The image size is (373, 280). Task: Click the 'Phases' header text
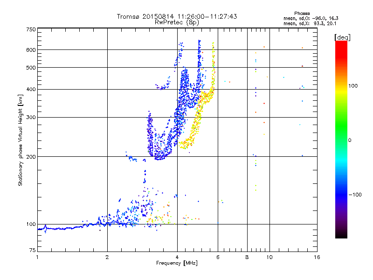click(302, 14)
